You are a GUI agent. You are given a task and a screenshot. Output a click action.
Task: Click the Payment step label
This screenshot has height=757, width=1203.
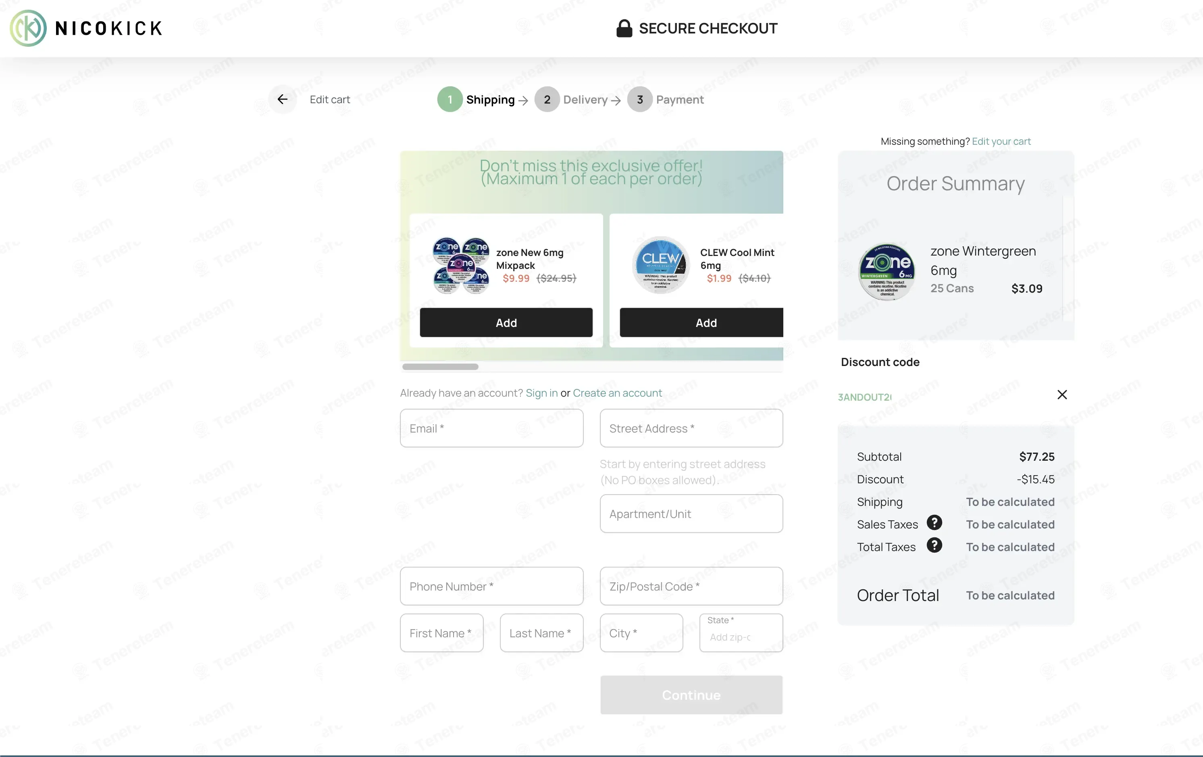click(680, 100)
